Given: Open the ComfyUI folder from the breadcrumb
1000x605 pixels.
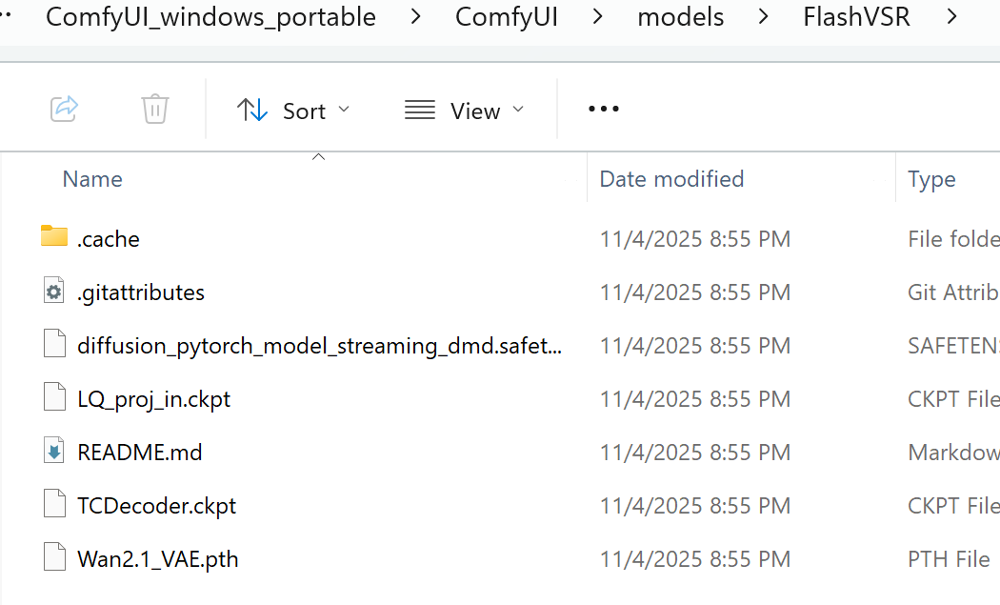Looking at the screenshot, I should 506,16.
